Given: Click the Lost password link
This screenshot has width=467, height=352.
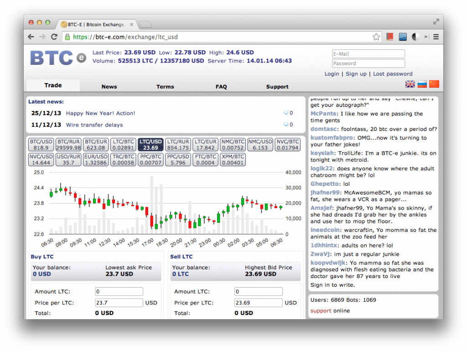Looking at the screenshot, I should 393,74.
